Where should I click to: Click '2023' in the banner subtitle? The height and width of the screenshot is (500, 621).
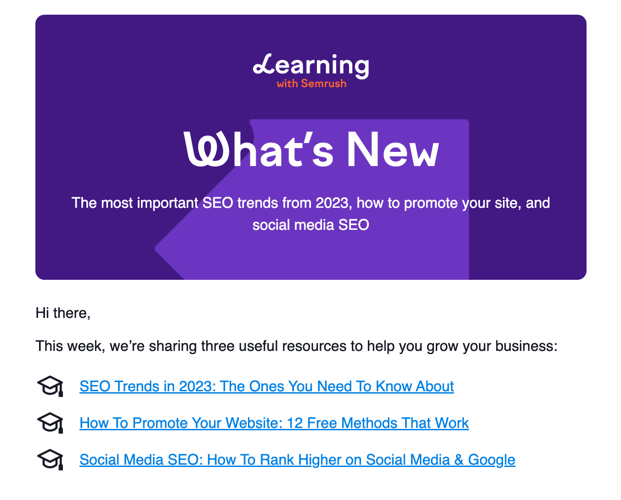[332, 203]
